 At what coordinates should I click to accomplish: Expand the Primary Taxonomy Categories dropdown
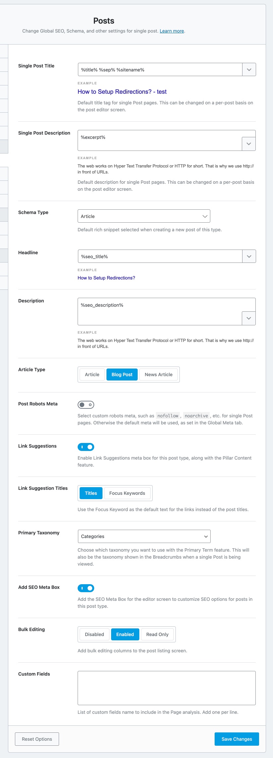click(144, 536)
